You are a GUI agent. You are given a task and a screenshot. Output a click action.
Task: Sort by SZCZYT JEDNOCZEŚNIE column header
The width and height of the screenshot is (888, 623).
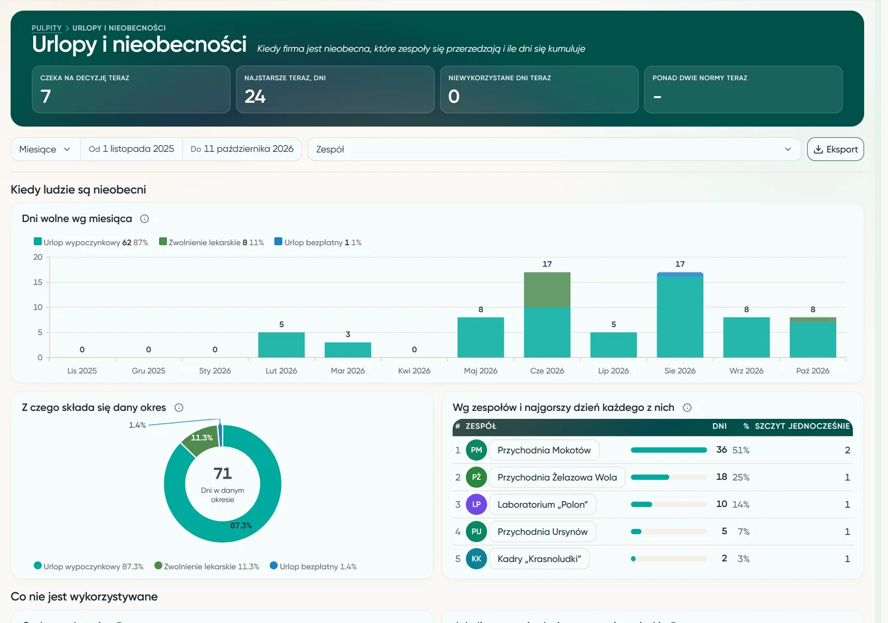(803, 426)
